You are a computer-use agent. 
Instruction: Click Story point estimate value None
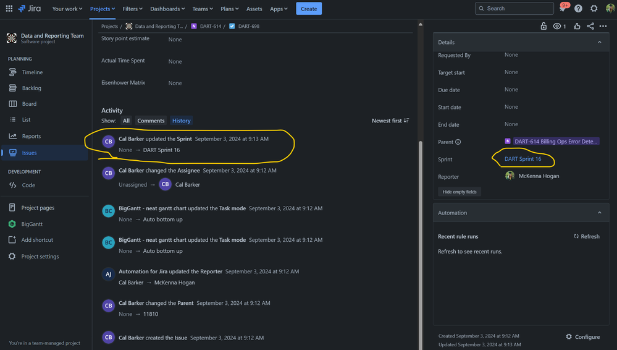175,40
